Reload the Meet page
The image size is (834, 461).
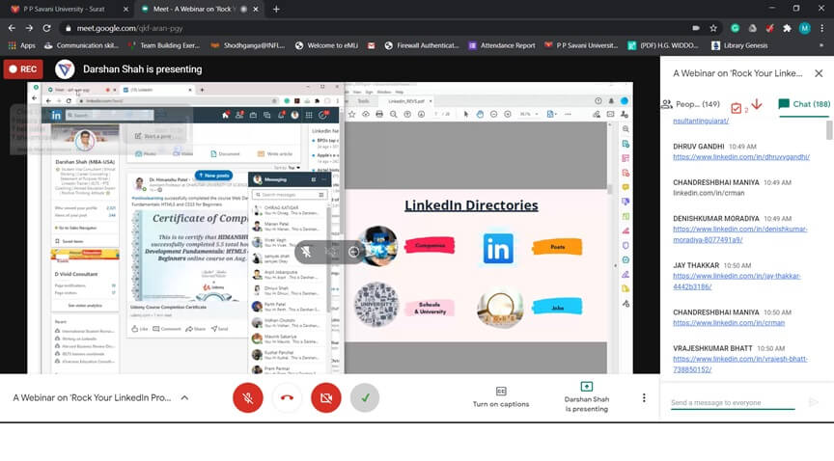point(46,28)
